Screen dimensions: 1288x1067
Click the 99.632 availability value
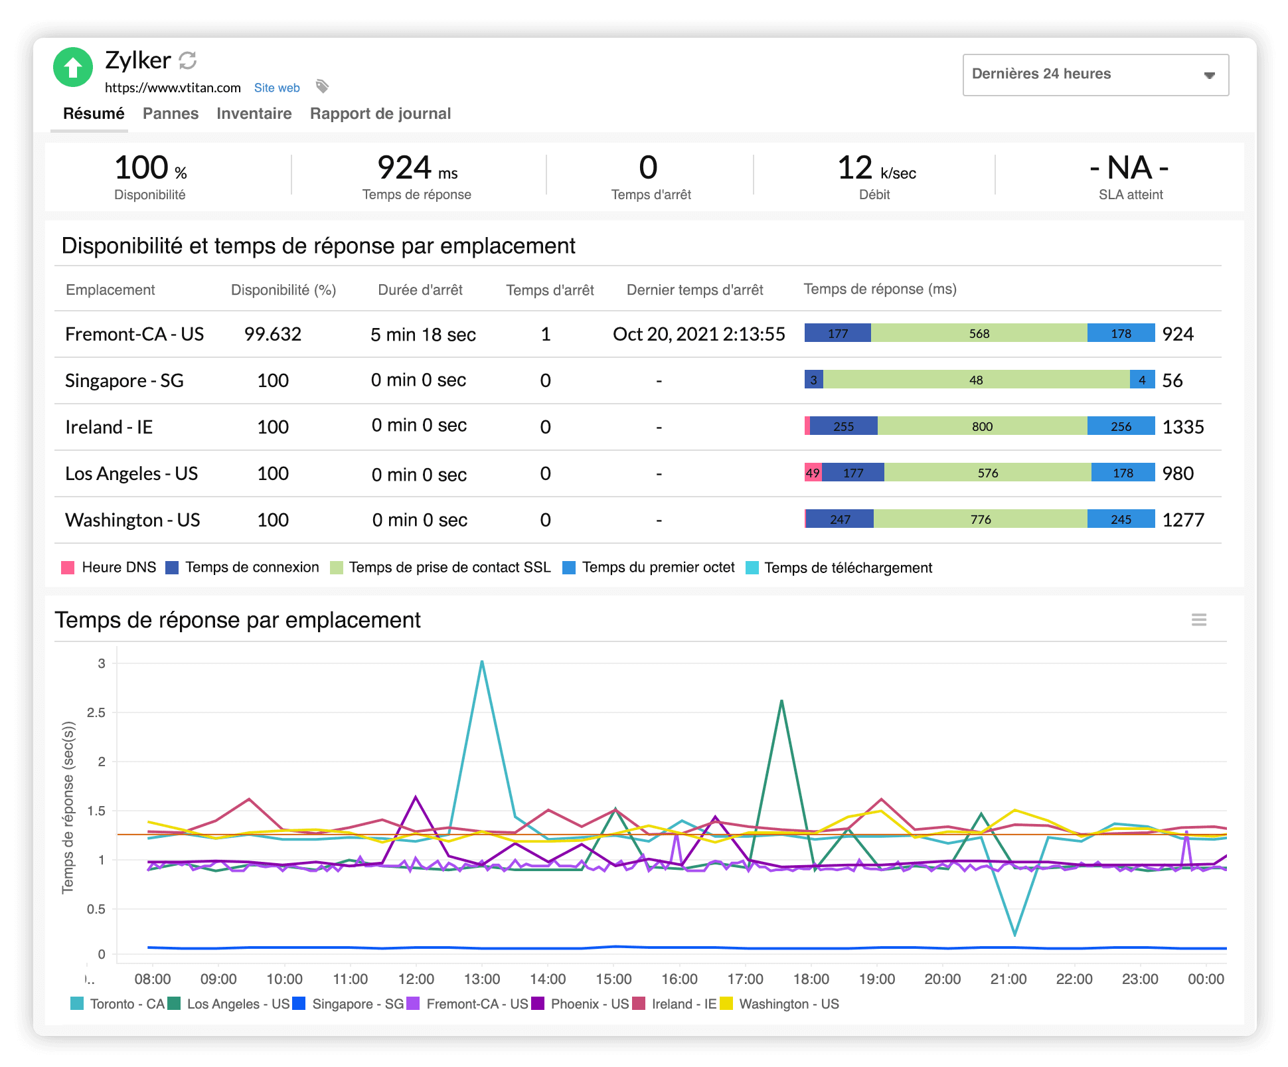click(x=273, y=334)
